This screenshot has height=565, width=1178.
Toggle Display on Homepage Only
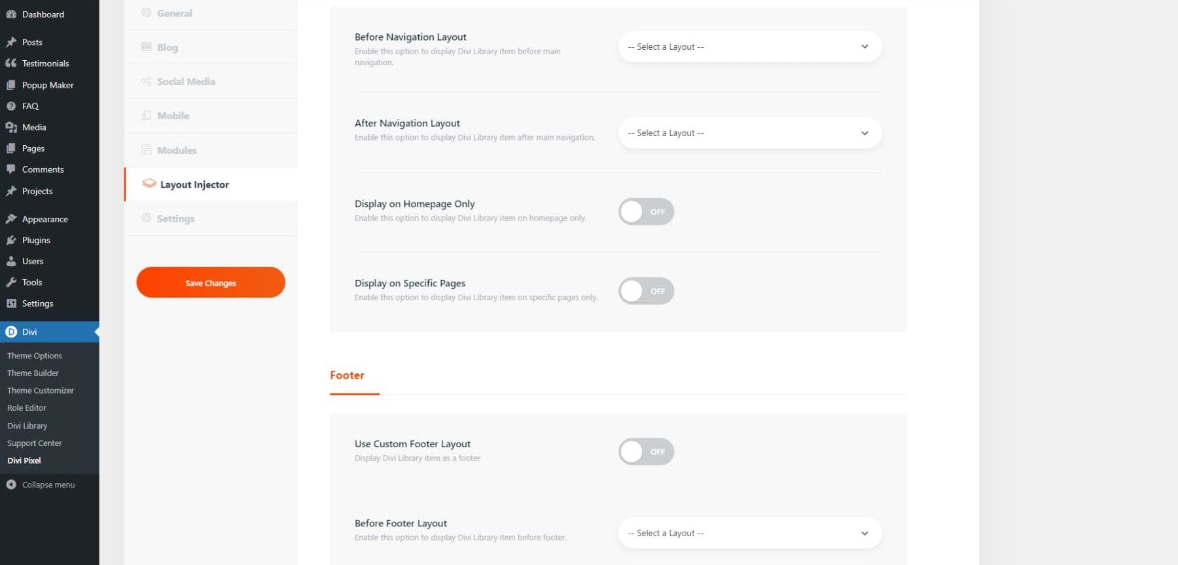tap(646, 211)
